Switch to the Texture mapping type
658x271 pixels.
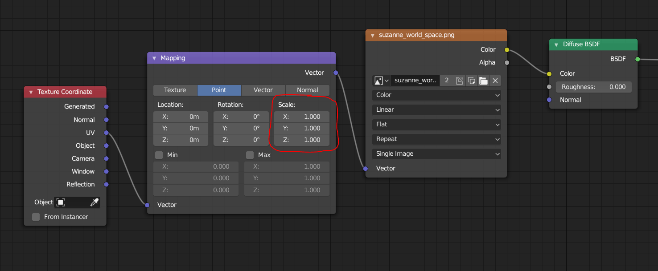click(175, 90)
